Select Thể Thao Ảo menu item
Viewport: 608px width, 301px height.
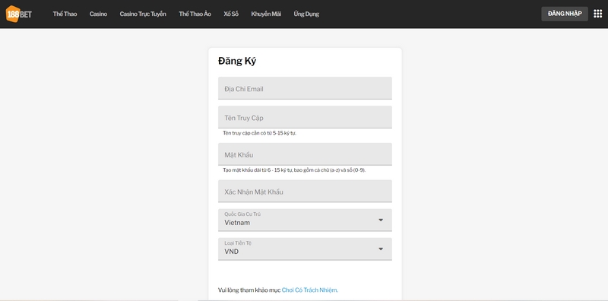pyautogui.click(x=195, y=14)
